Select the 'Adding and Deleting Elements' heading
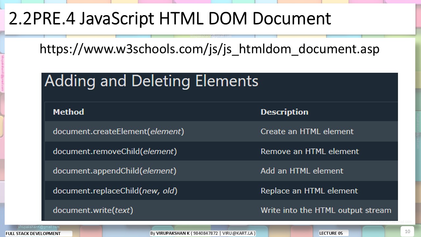The width and height of the screenshot is (421, 237). 151,81
